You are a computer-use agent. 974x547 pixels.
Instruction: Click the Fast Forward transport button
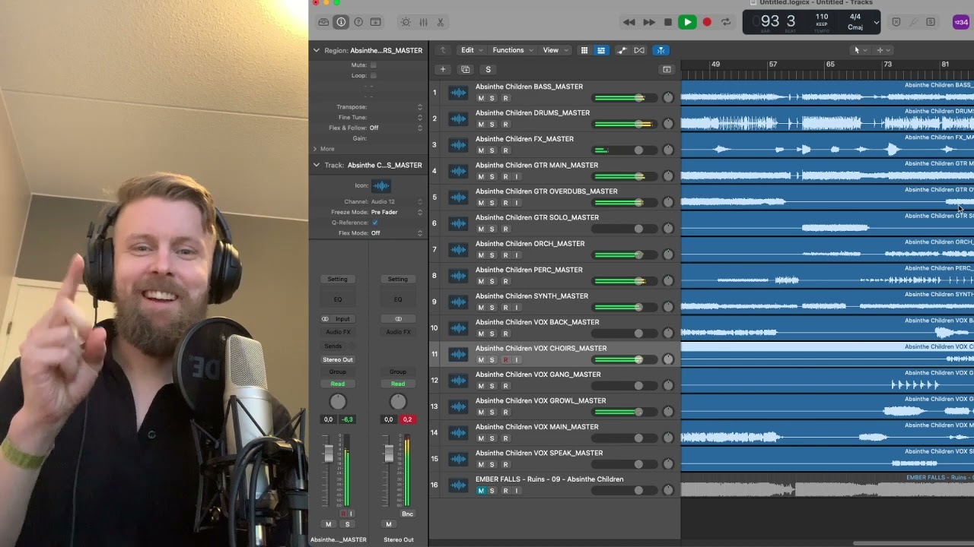[649, 22]
